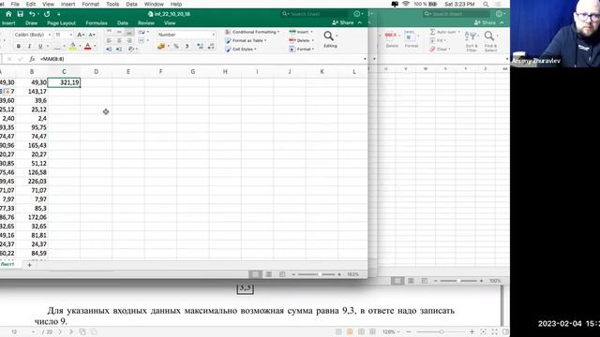Apply the accounting currency format
This screenshot has width=600, height=337.
tap(161, 46)
